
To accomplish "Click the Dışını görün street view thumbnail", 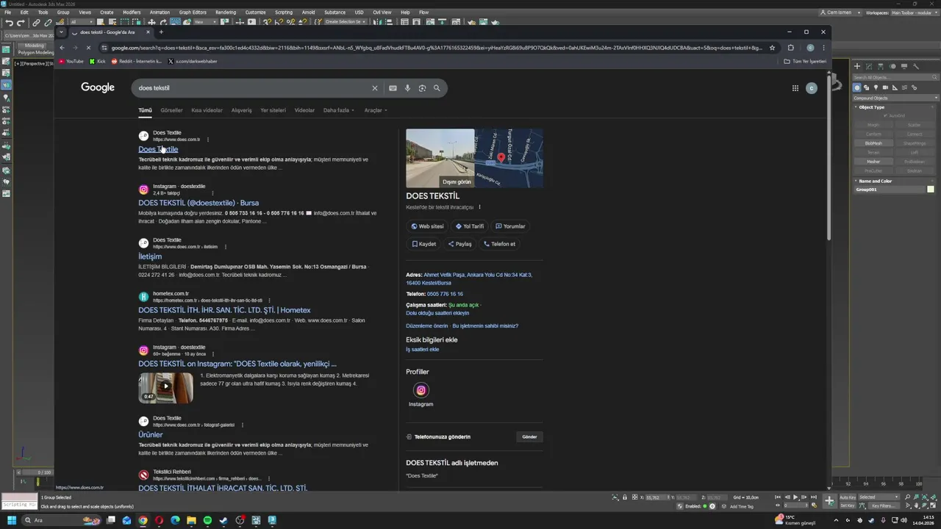I will click(440, 158).
